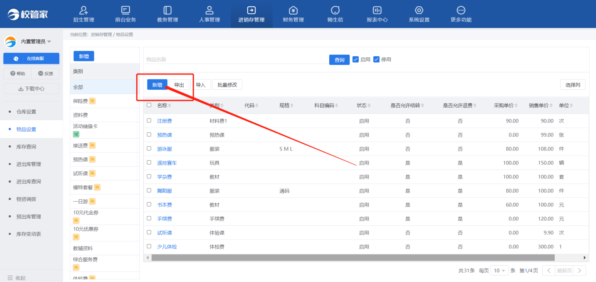Open the 进销存管理 module icon

(251, 10)
